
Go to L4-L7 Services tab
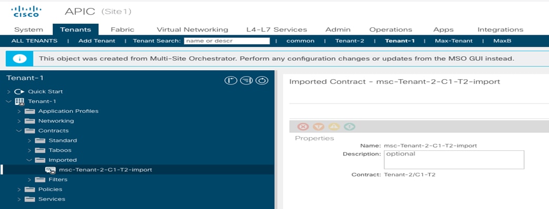[x=276, y=30]
